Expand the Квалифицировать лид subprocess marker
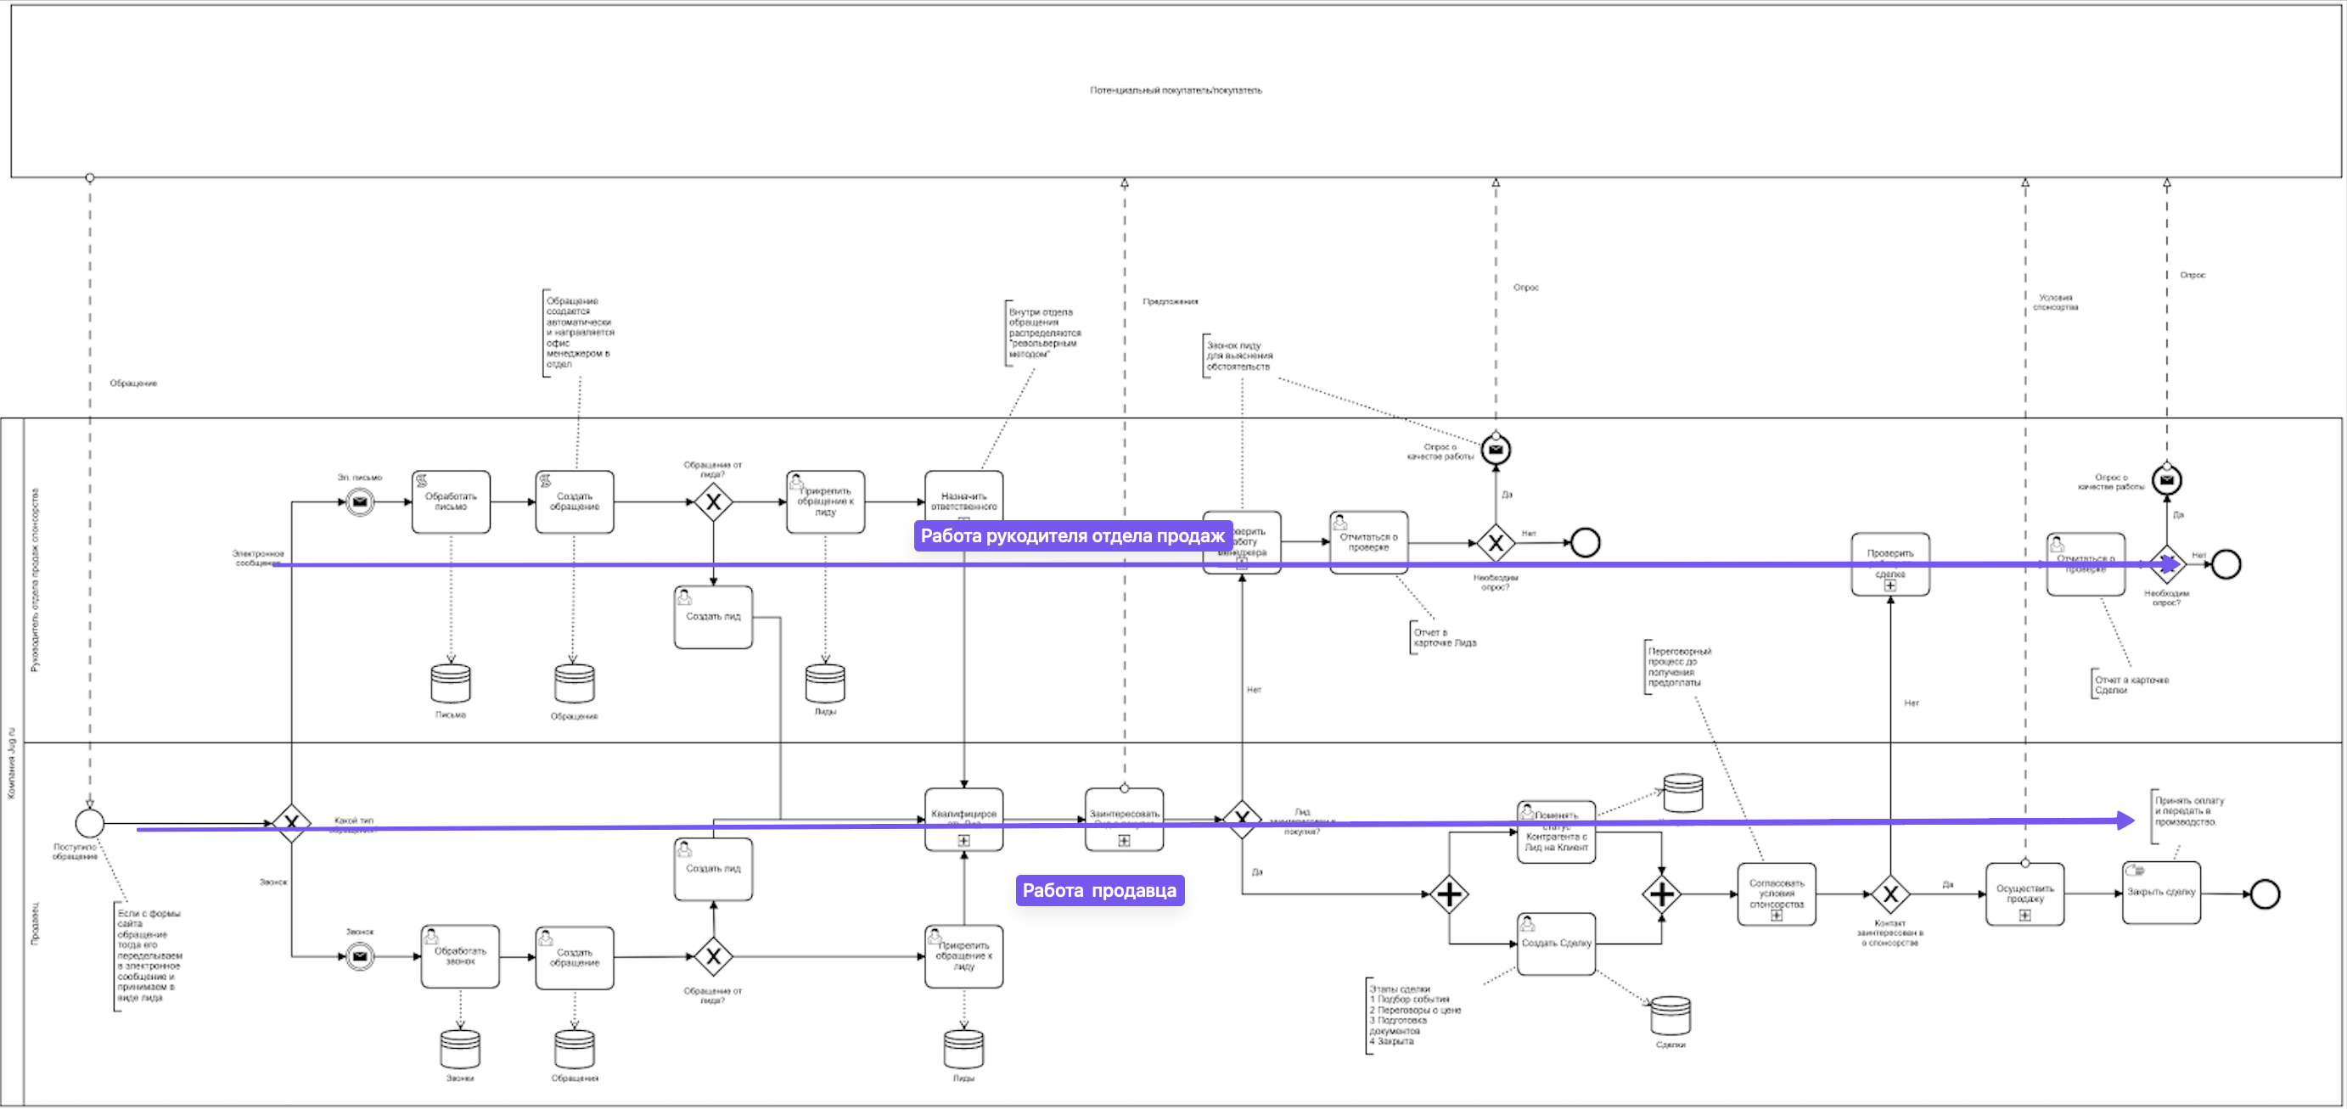Screen dimensions: 2347x1109 [964, 840]
